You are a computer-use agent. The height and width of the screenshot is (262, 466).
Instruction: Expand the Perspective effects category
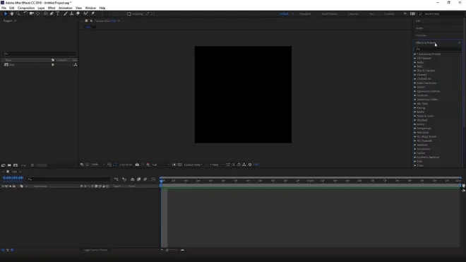tap(415, 129)
